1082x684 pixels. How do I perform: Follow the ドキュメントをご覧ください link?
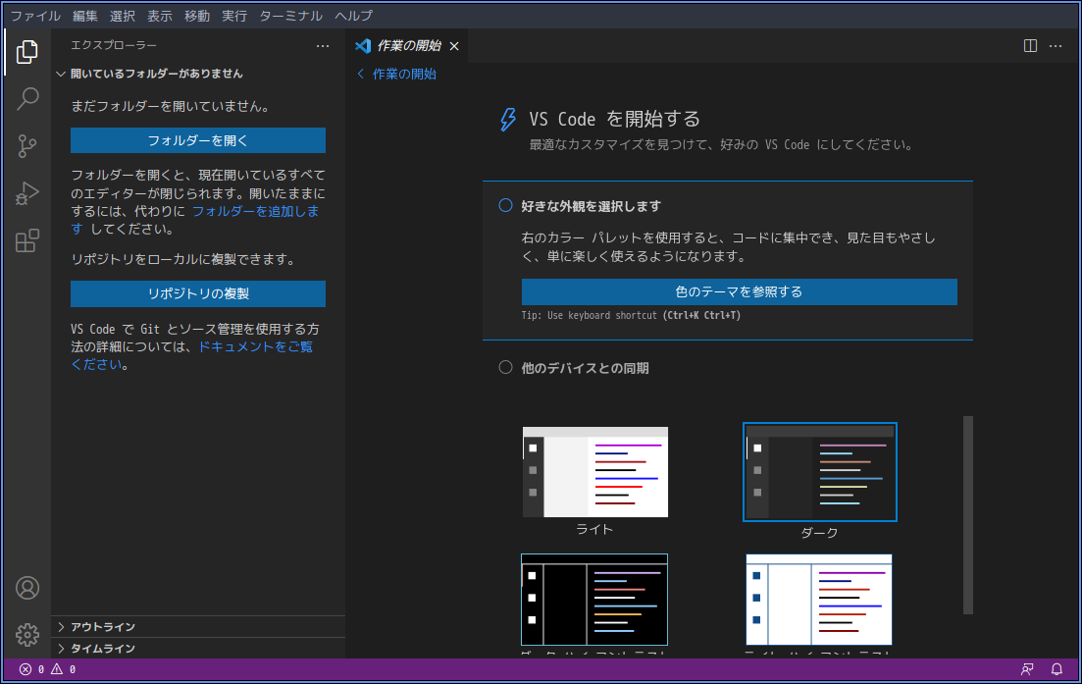255,346
